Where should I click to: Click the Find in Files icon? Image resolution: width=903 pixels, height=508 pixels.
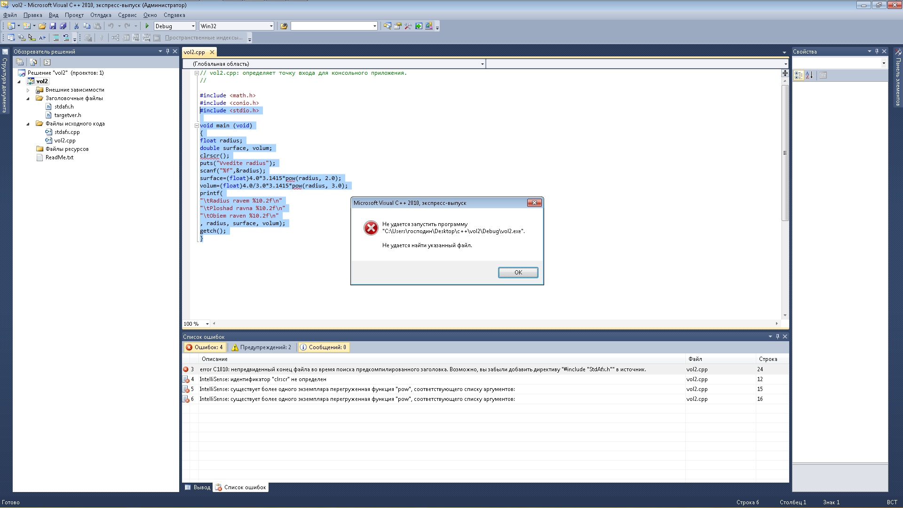tap(284, 26)
